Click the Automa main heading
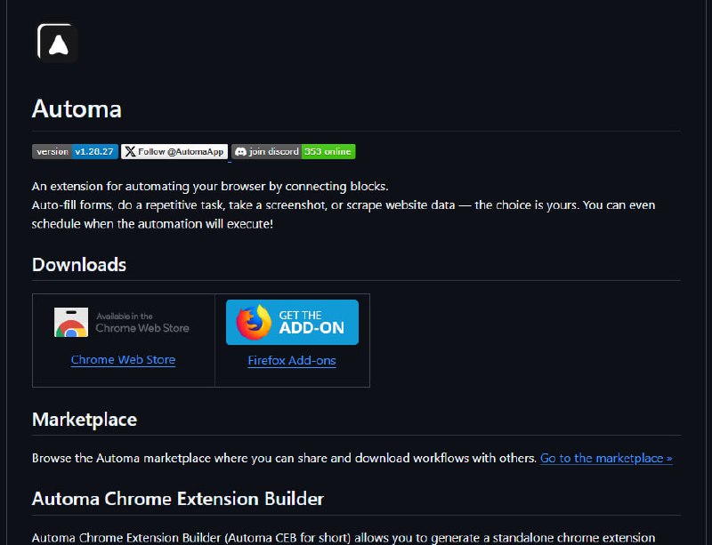The height and width of the screenshot is (545, 712). pyautogui.click(x=77, y=108)
